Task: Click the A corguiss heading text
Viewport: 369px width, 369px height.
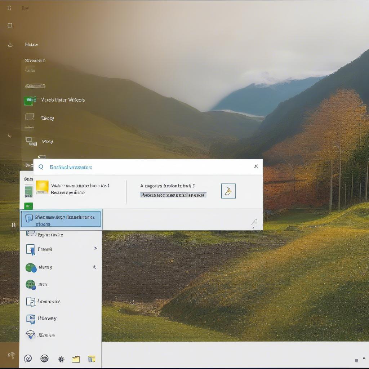Action: 167,186
